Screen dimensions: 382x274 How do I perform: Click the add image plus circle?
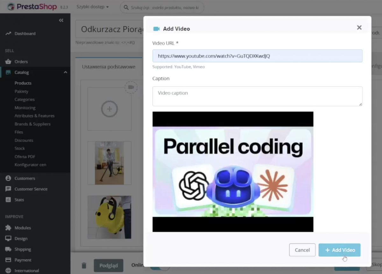(109, 109)
